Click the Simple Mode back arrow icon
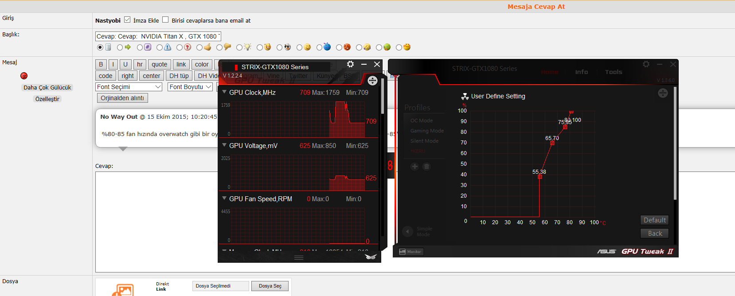Image resolution: width=735 pixels, height=296 pixels. point(408,231)
